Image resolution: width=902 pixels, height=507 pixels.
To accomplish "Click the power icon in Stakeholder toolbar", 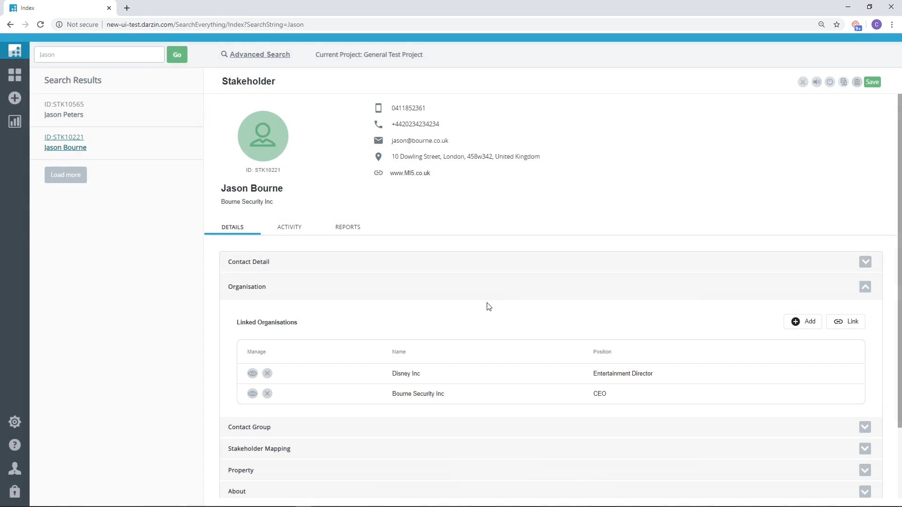I will click(x=830, y=82).
